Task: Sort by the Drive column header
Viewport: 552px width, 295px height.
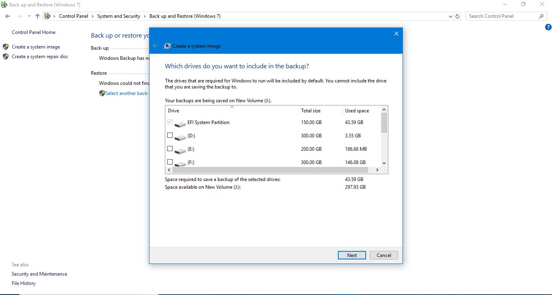Action: coord(232,111)
